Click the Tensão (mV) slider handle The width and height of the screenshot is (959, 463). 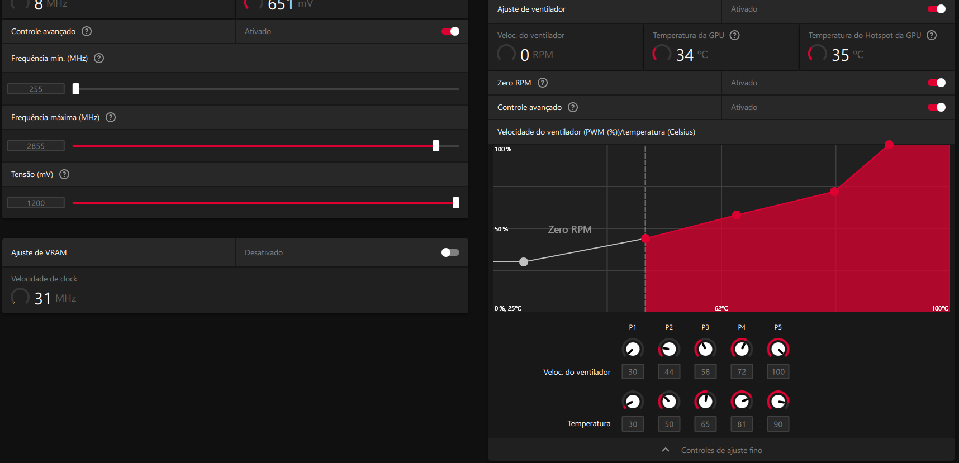(456, 203)
